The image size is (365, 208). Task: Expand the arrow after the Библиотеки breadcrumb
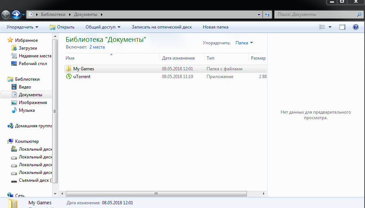click(x=70, y=14)
